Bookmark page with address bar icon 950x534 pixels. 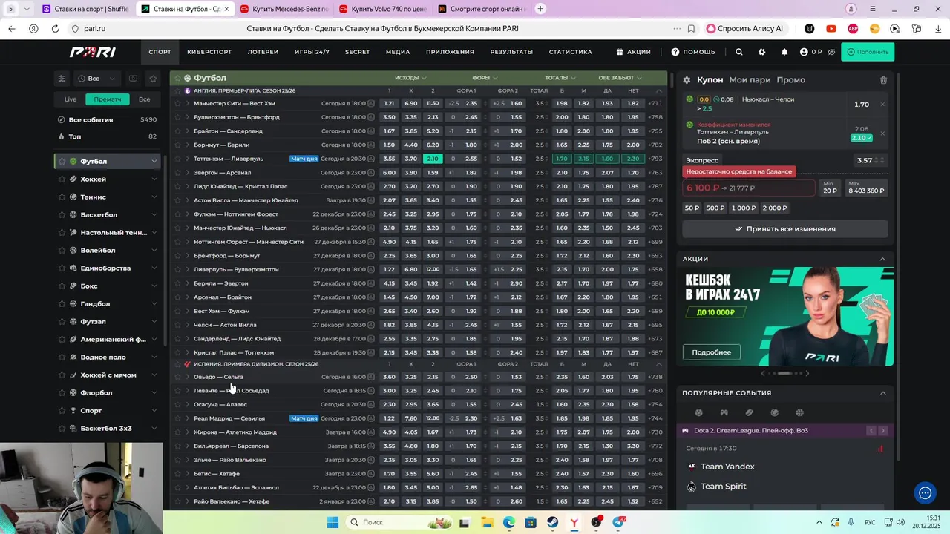691,29
